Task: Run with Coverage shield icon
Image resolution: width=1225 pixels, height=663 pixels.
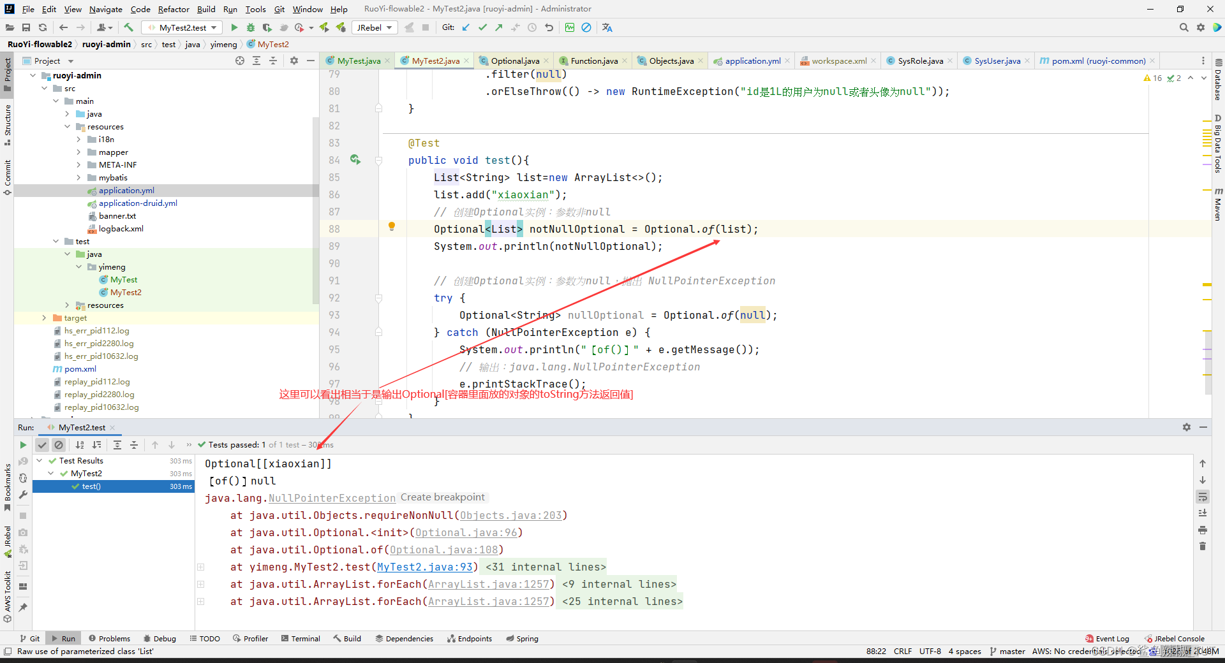Action: click(x=267, y=27)
